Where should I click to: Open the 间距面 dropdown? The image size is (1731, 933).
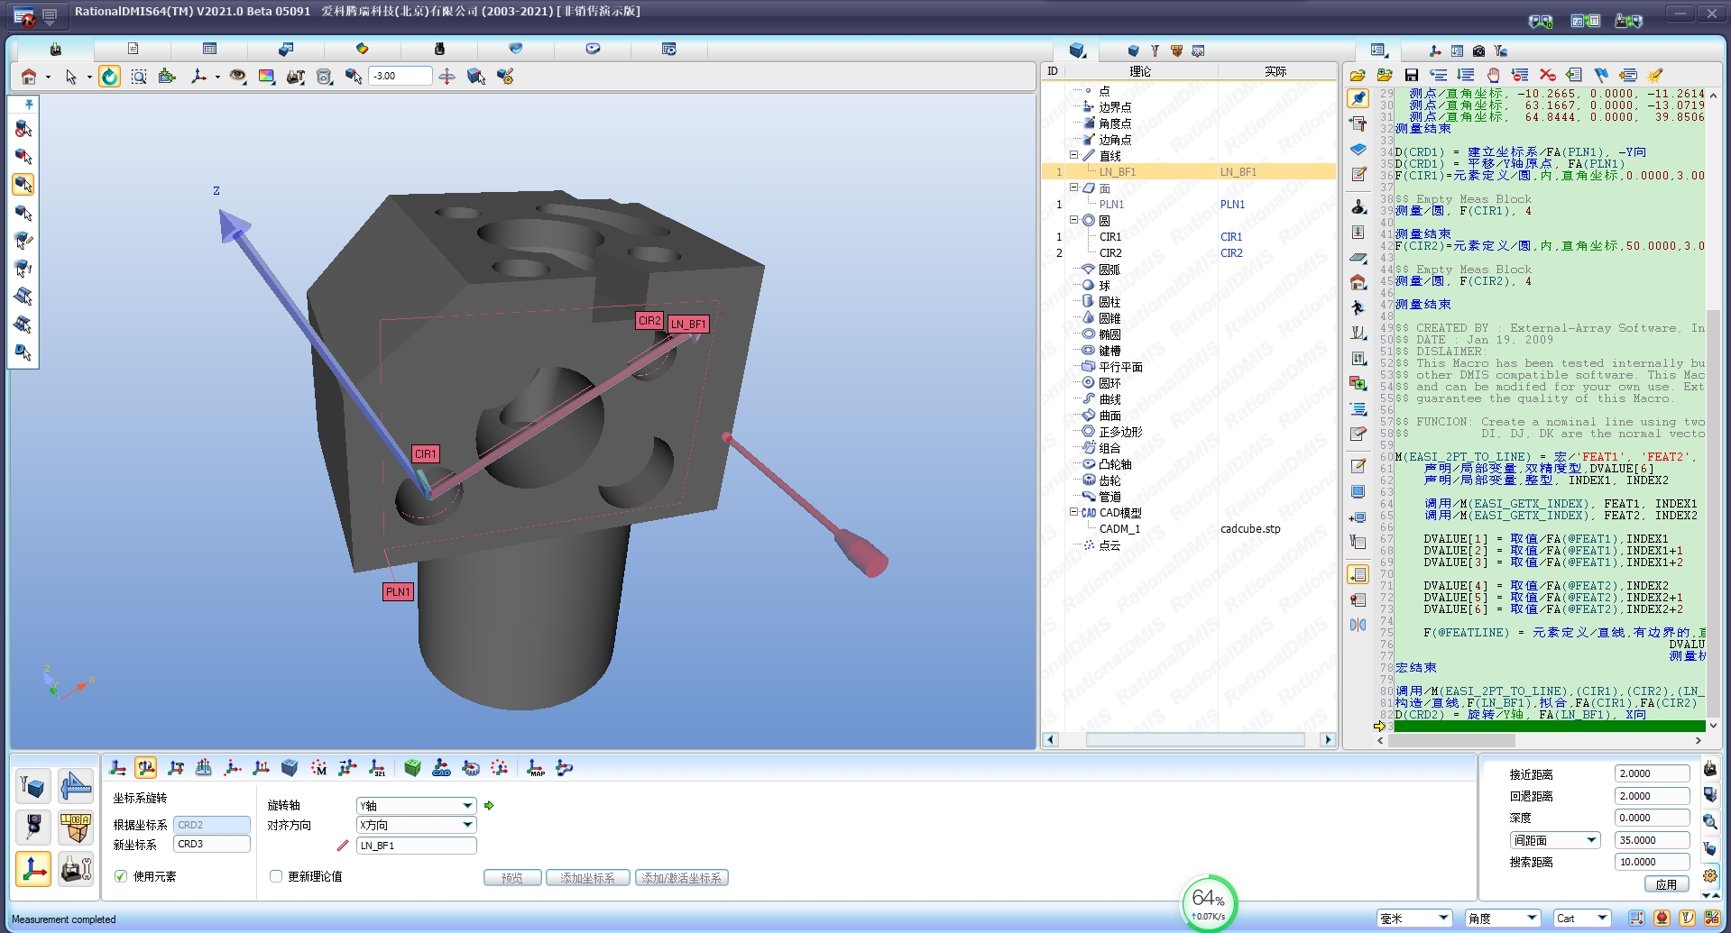click(x=1555, y=840)
